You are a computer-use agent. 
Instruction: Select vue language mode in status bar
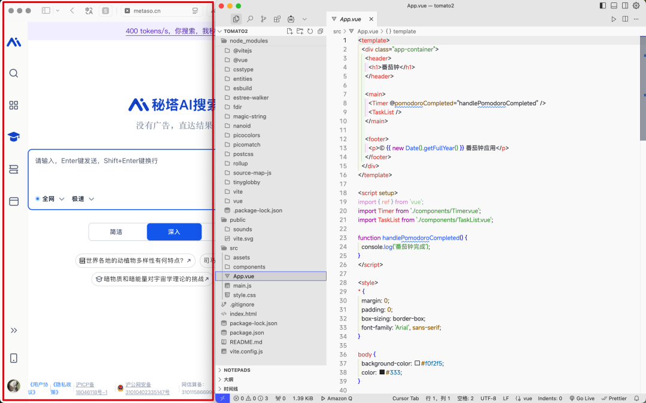(528, 398)
